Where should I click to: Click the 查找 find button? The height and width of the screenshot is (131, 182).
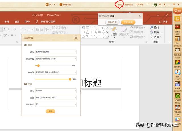155,27
